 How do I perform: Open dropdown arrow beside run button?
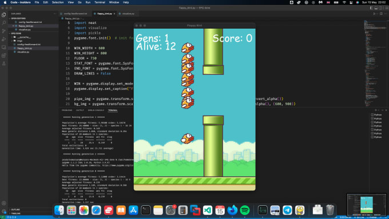377,14
